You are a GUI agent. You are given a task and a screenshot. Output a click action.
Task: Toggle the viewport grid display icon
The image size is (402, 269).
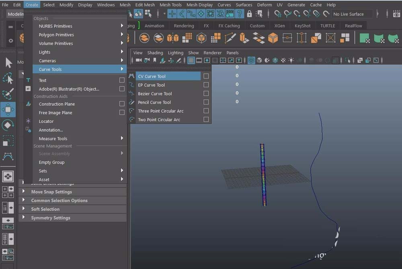point(191,60)
